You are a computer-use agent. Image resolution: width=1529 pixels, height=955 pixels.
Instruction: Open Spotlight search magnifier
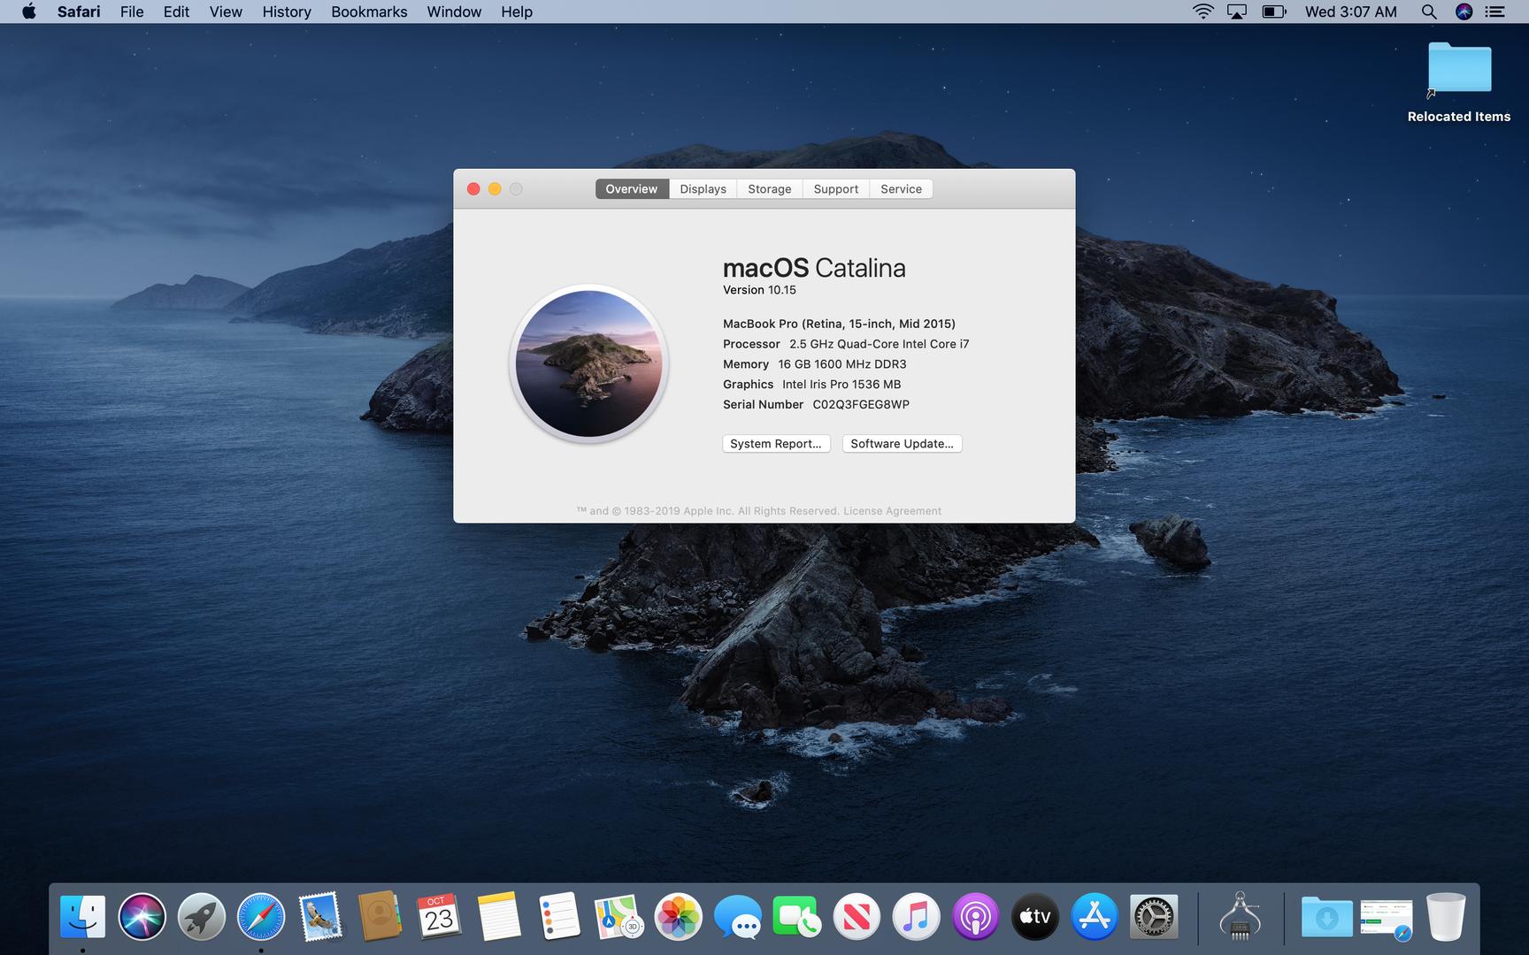[1429, 11]
